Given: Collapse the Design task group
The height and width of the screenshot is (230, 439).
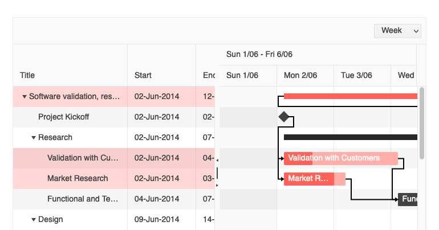Looking at the screenshot, I should (x=34, y=220).
